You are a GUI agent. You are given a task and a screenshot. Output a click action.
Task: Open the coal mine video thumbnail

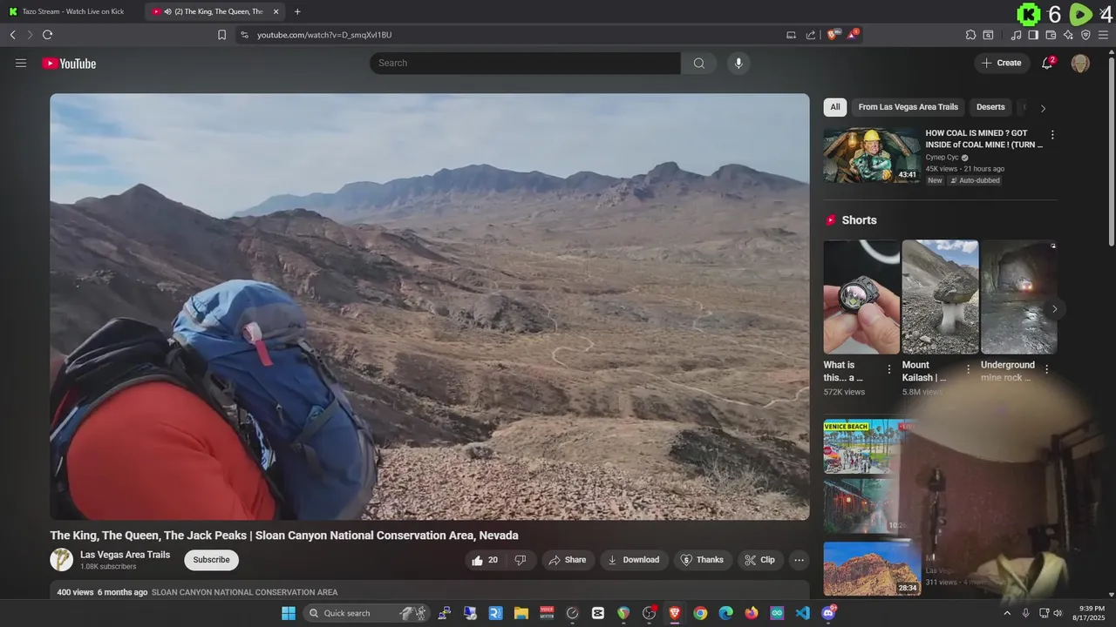click(872, 155)
